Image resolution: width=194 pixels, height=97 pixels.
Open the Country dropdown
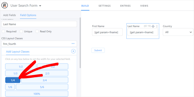pos(178,32)
